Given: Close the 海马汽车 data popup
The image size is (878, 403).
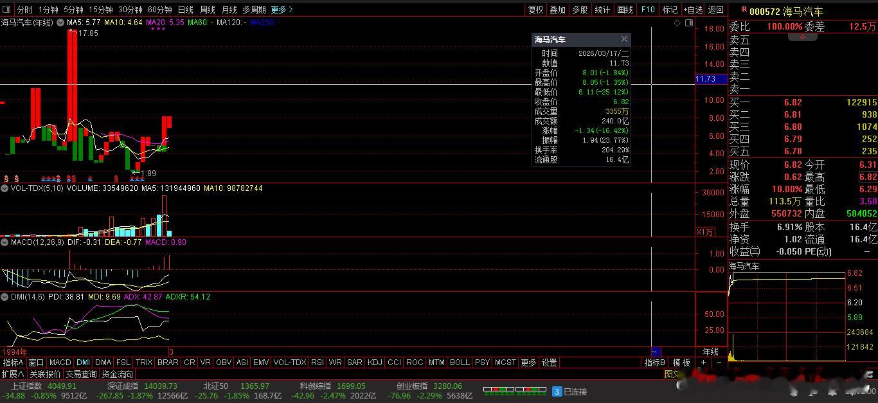Looking at the screenshot, I should click(623, 39).
